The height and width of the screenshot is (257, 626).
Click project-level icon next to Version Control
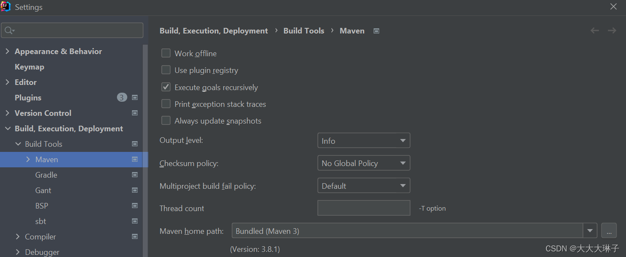[x=135, y=113]
